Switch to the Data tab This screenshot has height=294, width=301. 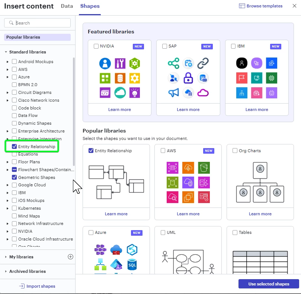click(x=67, y=6)
